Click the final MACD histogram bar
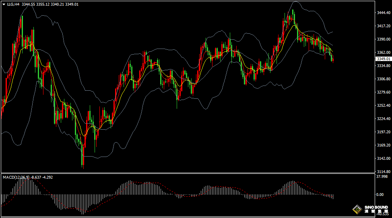 point(333,196)
